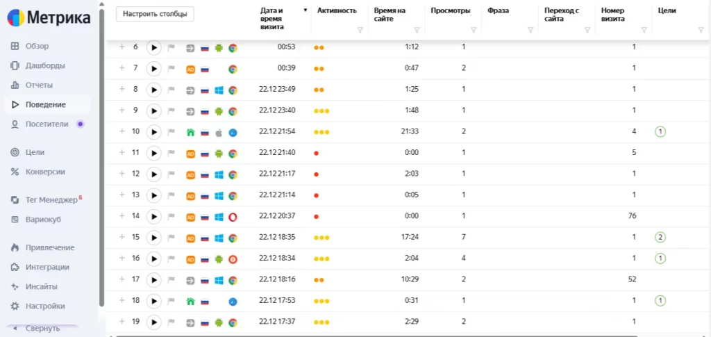The image size is (711, 337).
Task: Expand visit details for row 11
Action: pyautogui.click(x=122, y=153)
